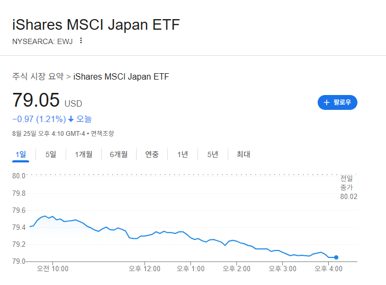386x285 pixels.
Task: Open the three-dot menu beside NYSEARCA: EWJ
Action: (81, 41)
